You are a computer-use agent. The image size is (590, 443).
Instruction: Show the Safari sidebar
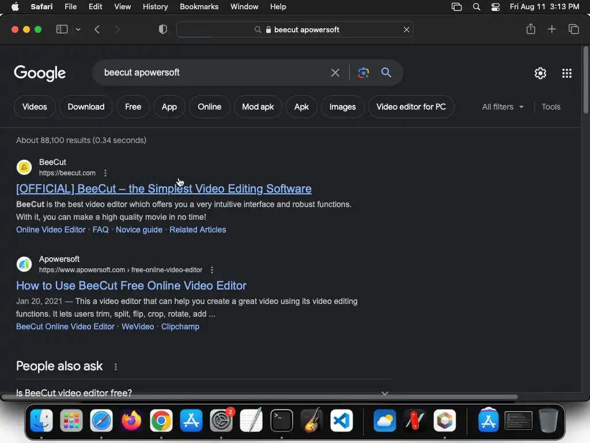[62, 29]
